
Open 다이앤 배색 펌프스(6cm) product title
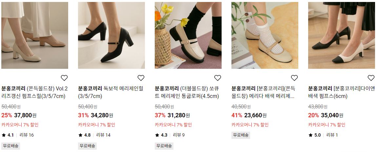coord(341,92)
